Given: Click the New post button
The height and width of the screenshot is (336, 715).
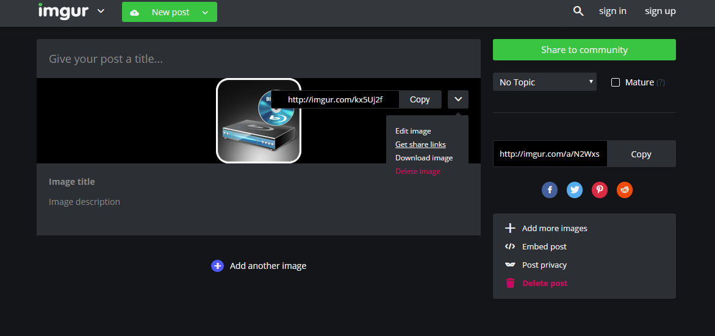Looking at the screenshot, I should [x=170, y=12].
